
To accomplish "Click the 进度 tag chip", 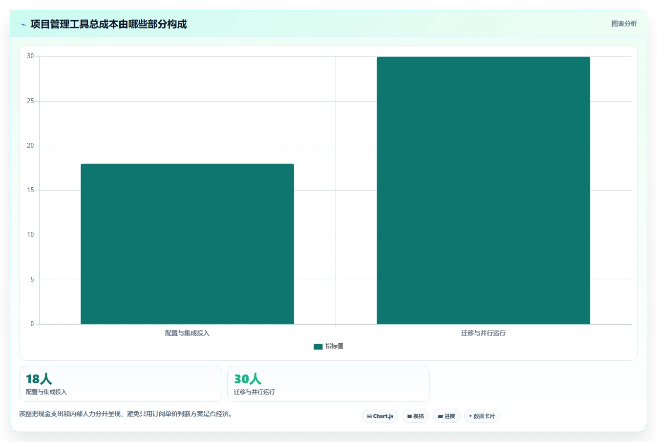I will (x=446, y=416).
